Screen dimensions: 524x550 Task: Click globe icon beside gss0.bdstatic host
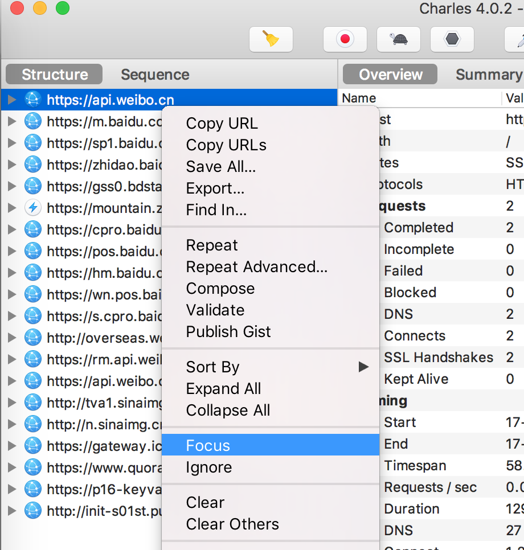point(33,186)
